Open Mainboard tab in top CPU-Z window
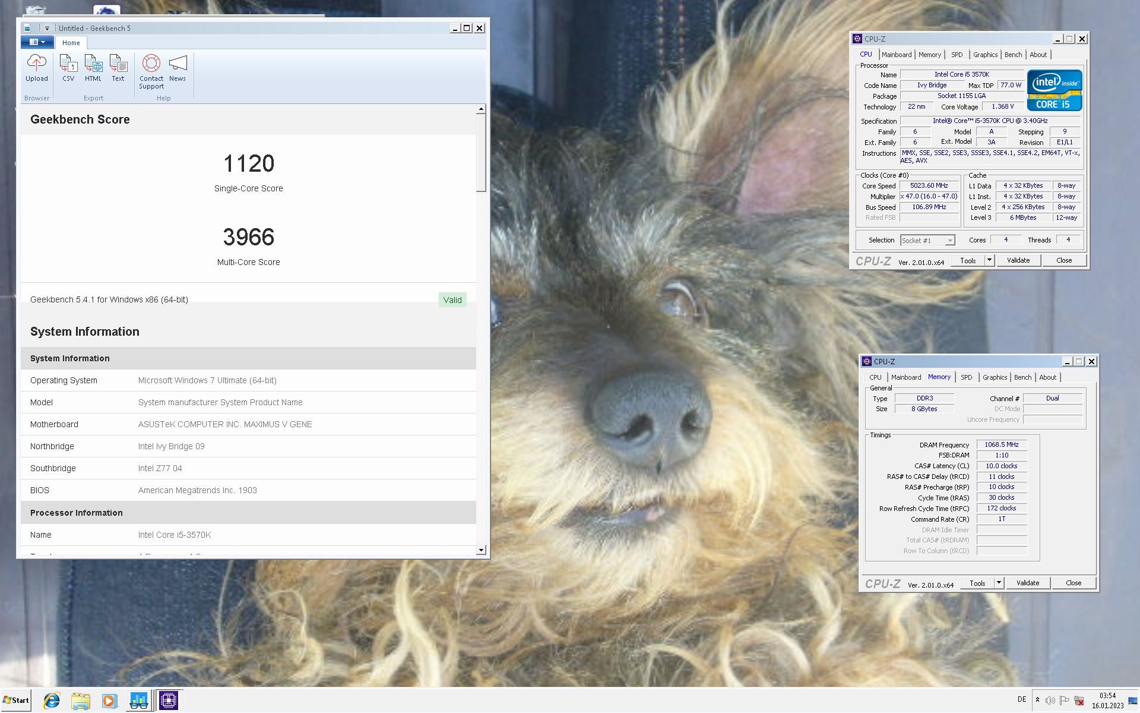Image resolution: width=1140 pixels, height=713 pixels. pos(897,55)
